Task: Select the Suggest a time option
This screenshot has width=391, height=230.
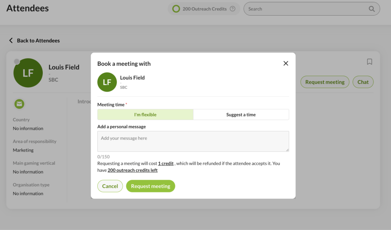Action: 241,115
